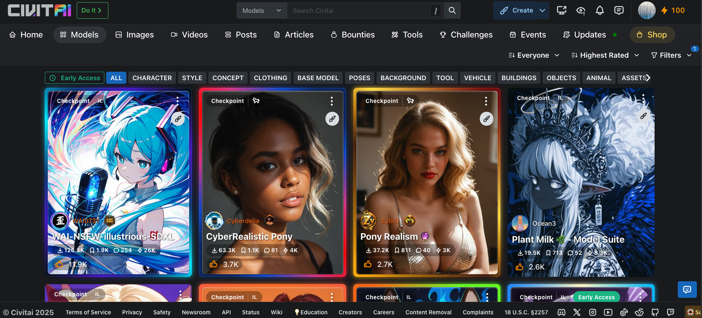Screen dimensions: 702x318
Task: Open three-dot menu on Pony Realism card
Action: click(x=486, y=101)
